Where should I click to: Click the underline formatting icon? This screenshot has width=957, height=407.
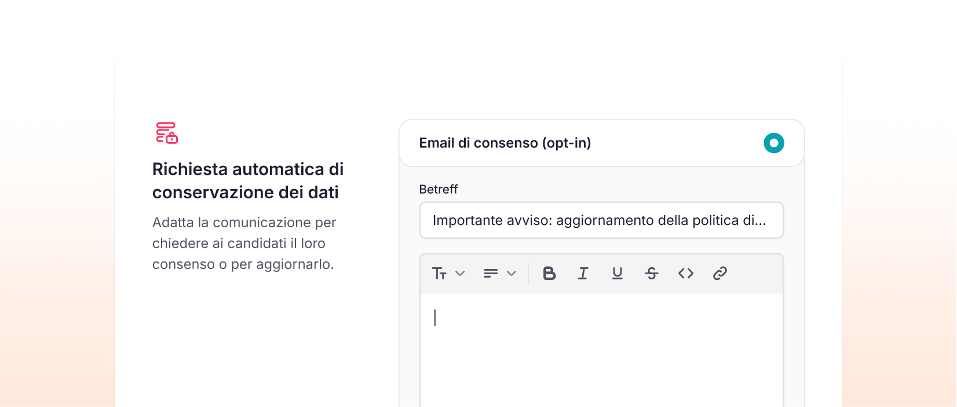point(618,273)
